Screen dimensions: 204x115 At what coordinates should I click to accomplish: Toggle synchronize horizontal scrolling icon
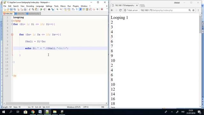(x=69, y=9)
